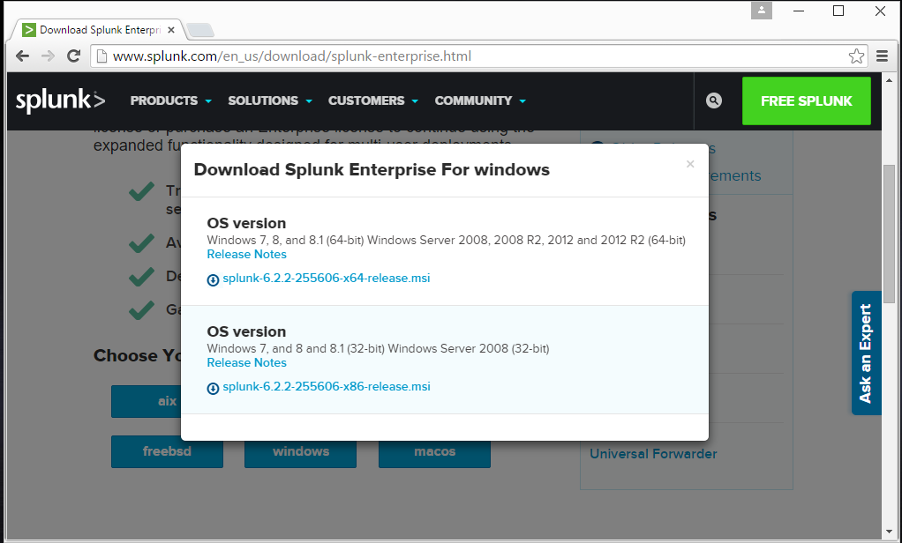
Task: Click the Ask an Expert side tab
Action: click(867, 353)
